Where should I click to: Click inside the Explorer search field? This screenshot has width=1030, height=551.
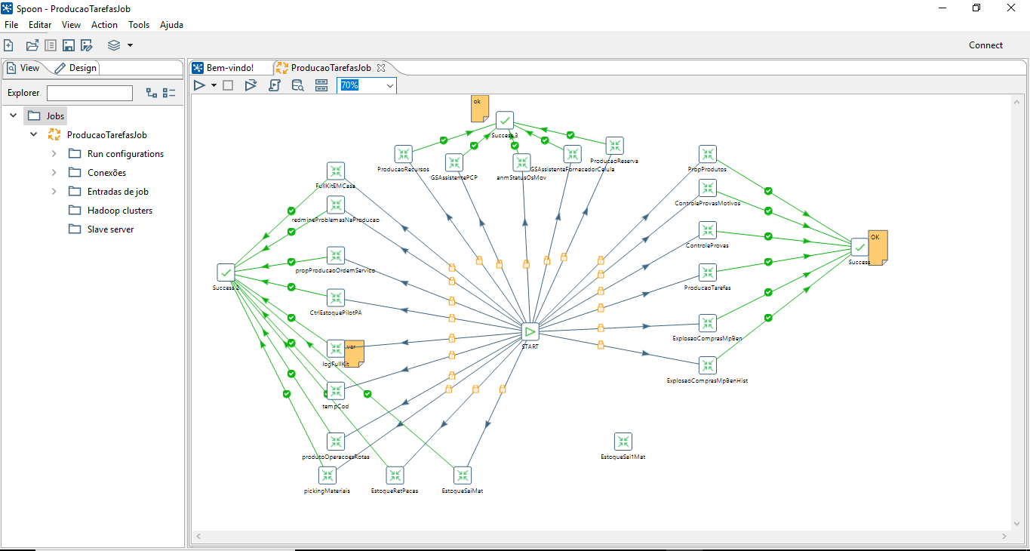tap(89, 92)
